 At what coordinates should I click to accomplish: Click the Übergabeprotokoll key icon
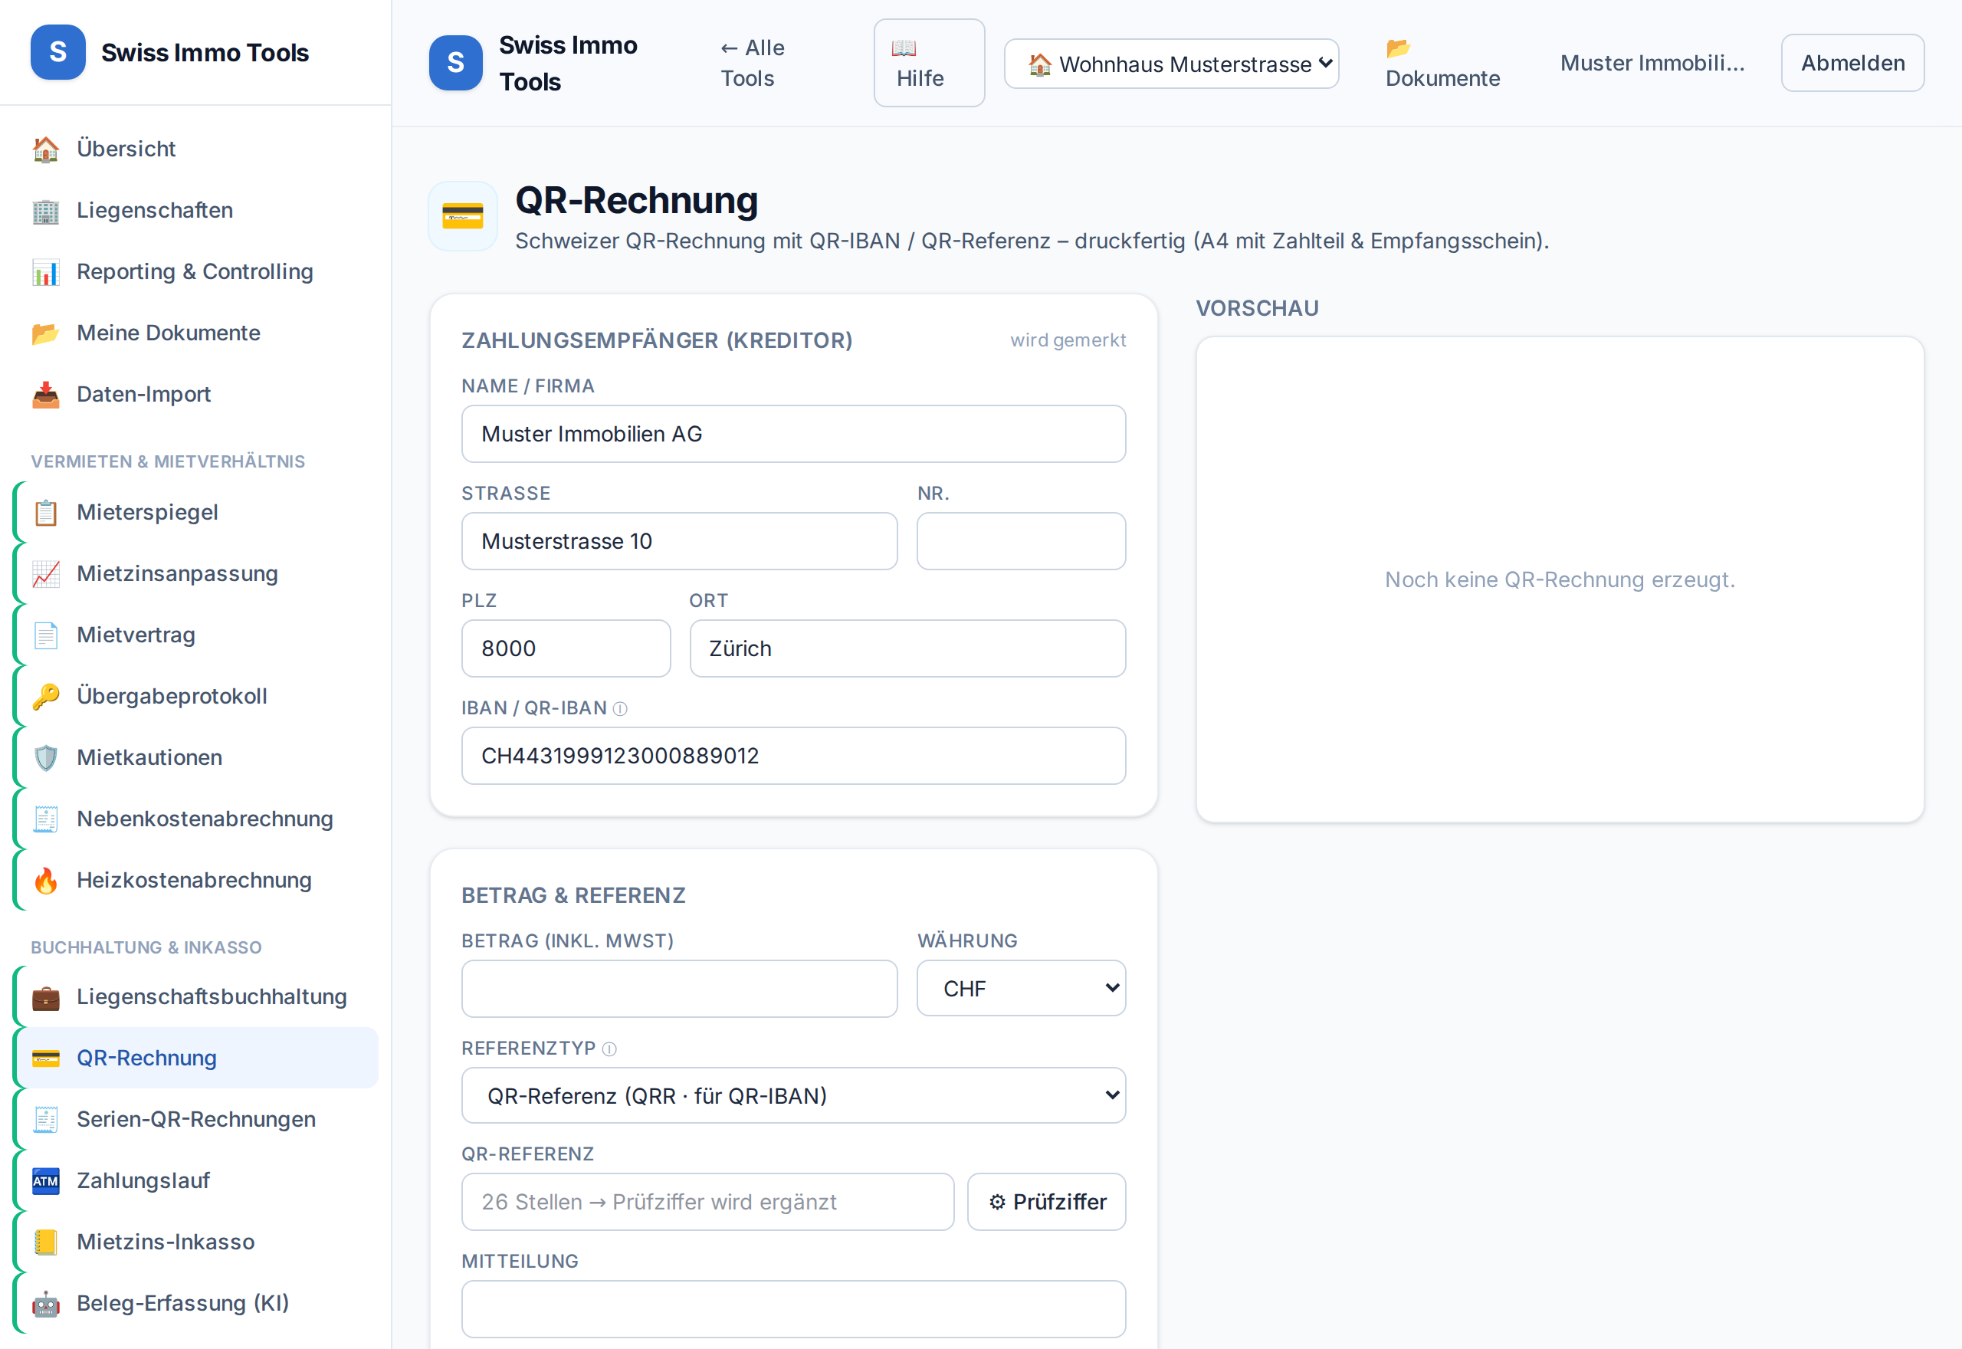click(46, 697)
